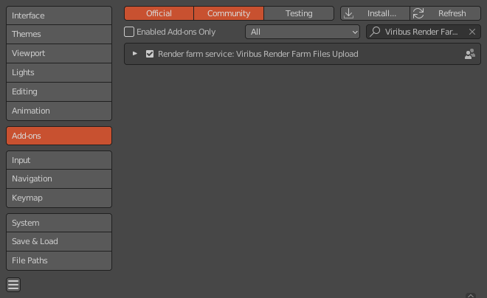The image size is (487, 298).
Task: Toggle the Official add-ons filter
Action: [159, 13]
